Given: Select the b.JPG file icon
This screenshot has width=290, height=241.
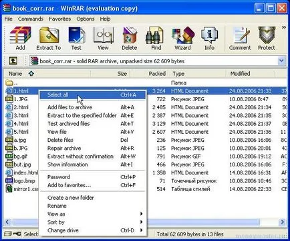Looking at the screenshot, I should [9, 148].
